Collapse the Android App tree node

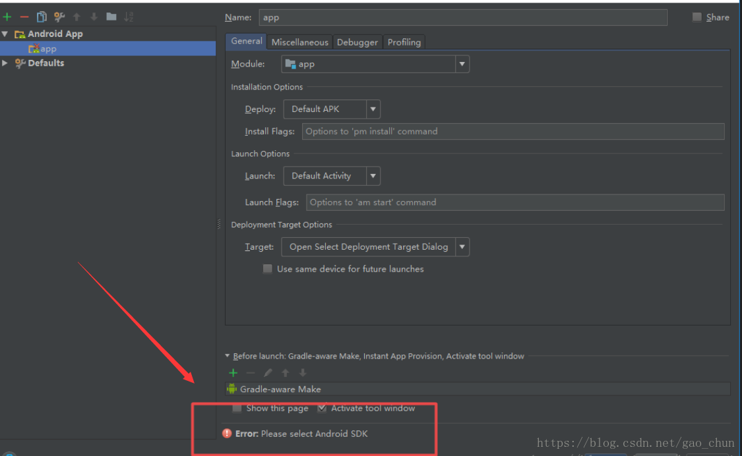[5, 34]
